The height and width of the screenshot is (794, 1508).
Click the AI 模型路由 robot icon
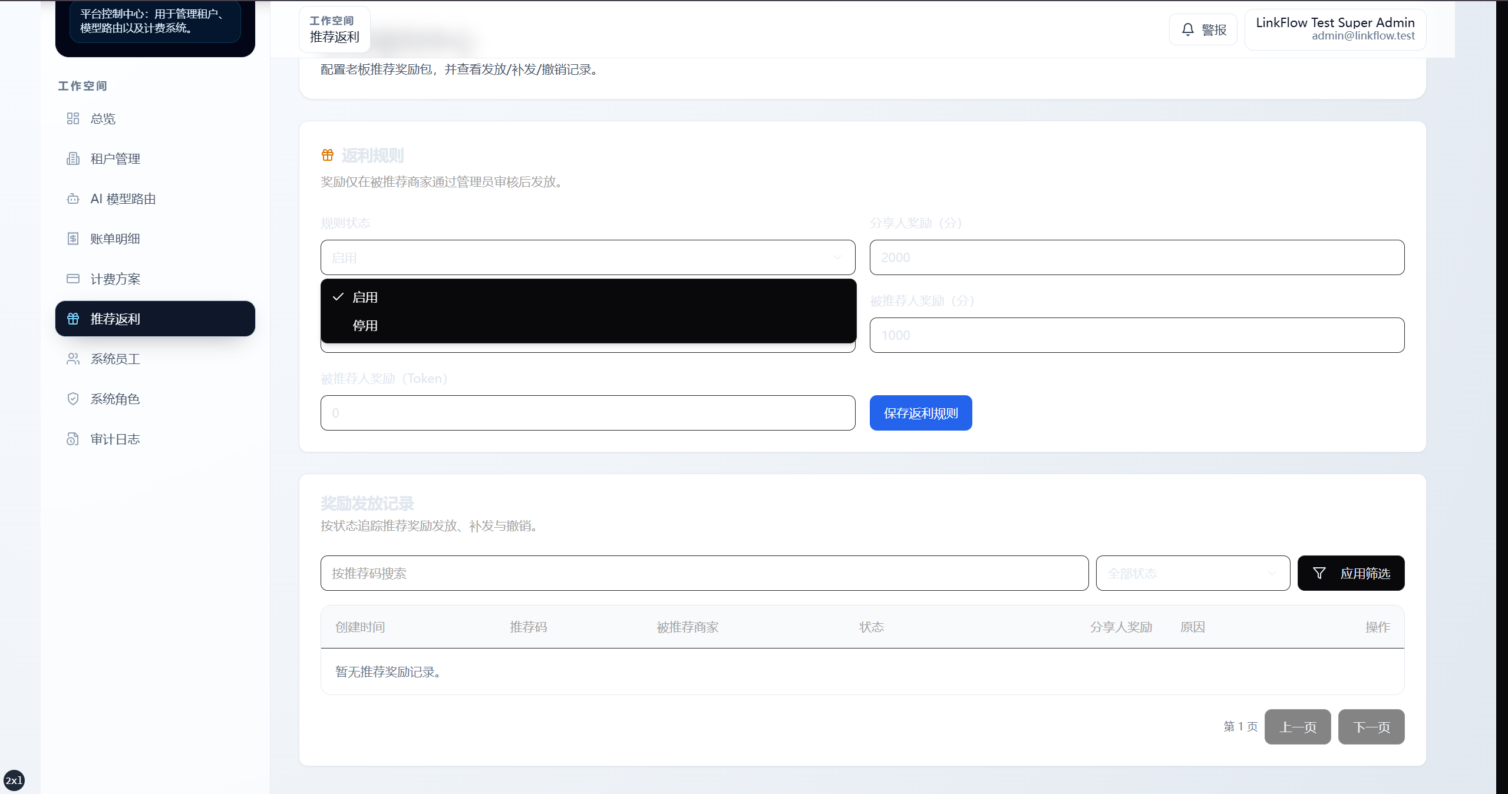point(72,199)
